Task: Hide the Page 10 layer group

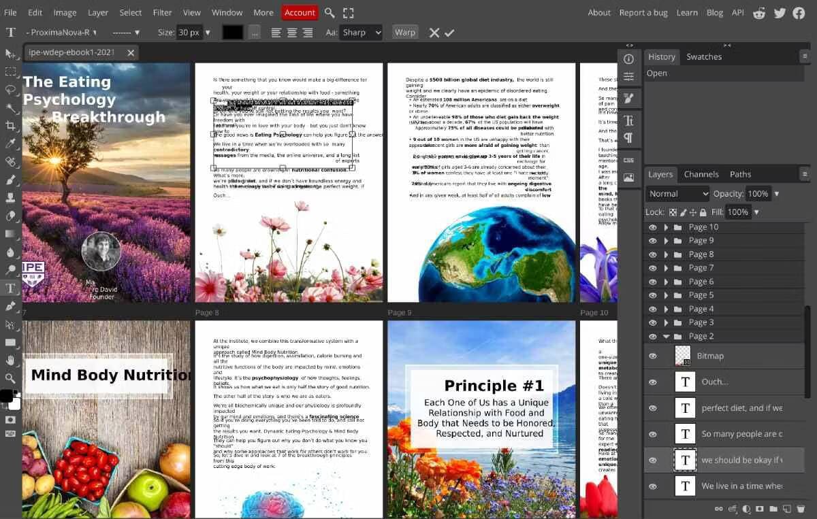Action: (652, 227)
